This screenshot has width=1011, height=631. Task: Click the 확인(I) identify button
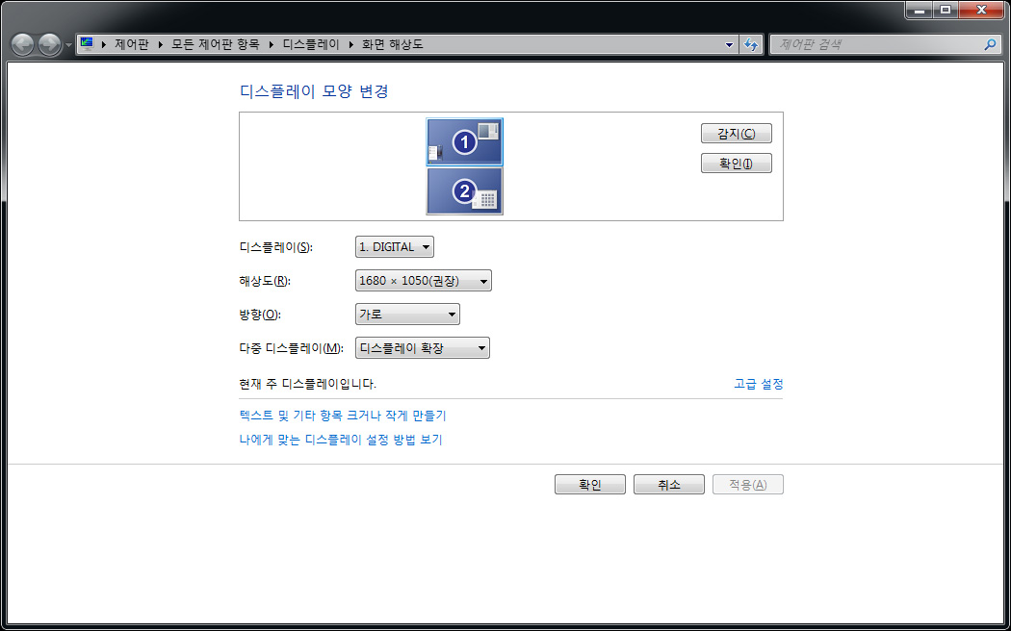(736, 164)
